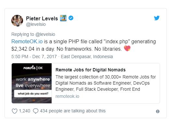Click the Twitter bird logo
This screenshot has width=172, height=124.
click(x=157, y=18)
